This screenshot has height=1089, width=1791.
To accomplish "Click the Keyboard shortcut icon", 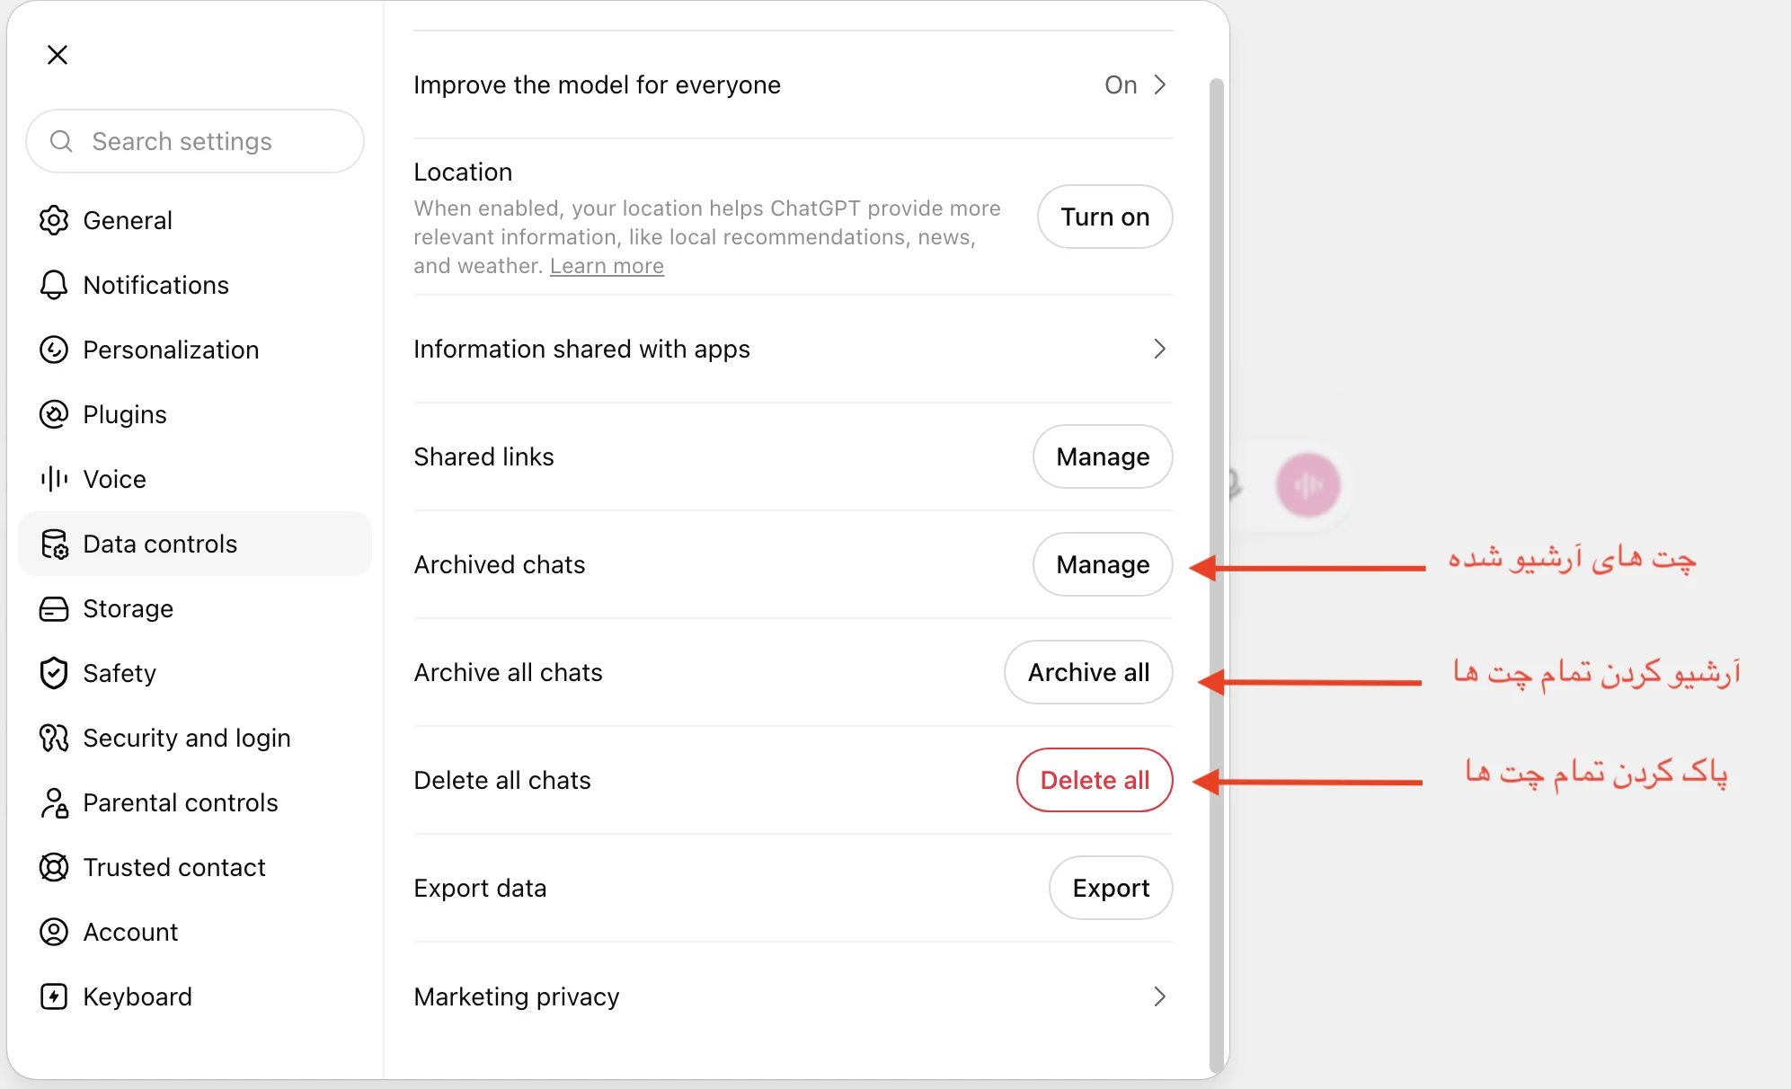I will (54, 996).
